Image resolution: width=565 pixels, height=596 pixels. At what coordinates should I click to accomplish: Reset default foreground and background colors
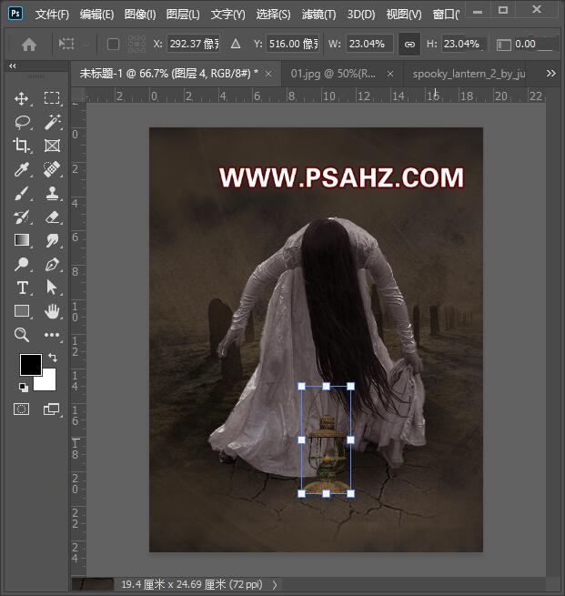pyautogui.click(x=24, y=387)
